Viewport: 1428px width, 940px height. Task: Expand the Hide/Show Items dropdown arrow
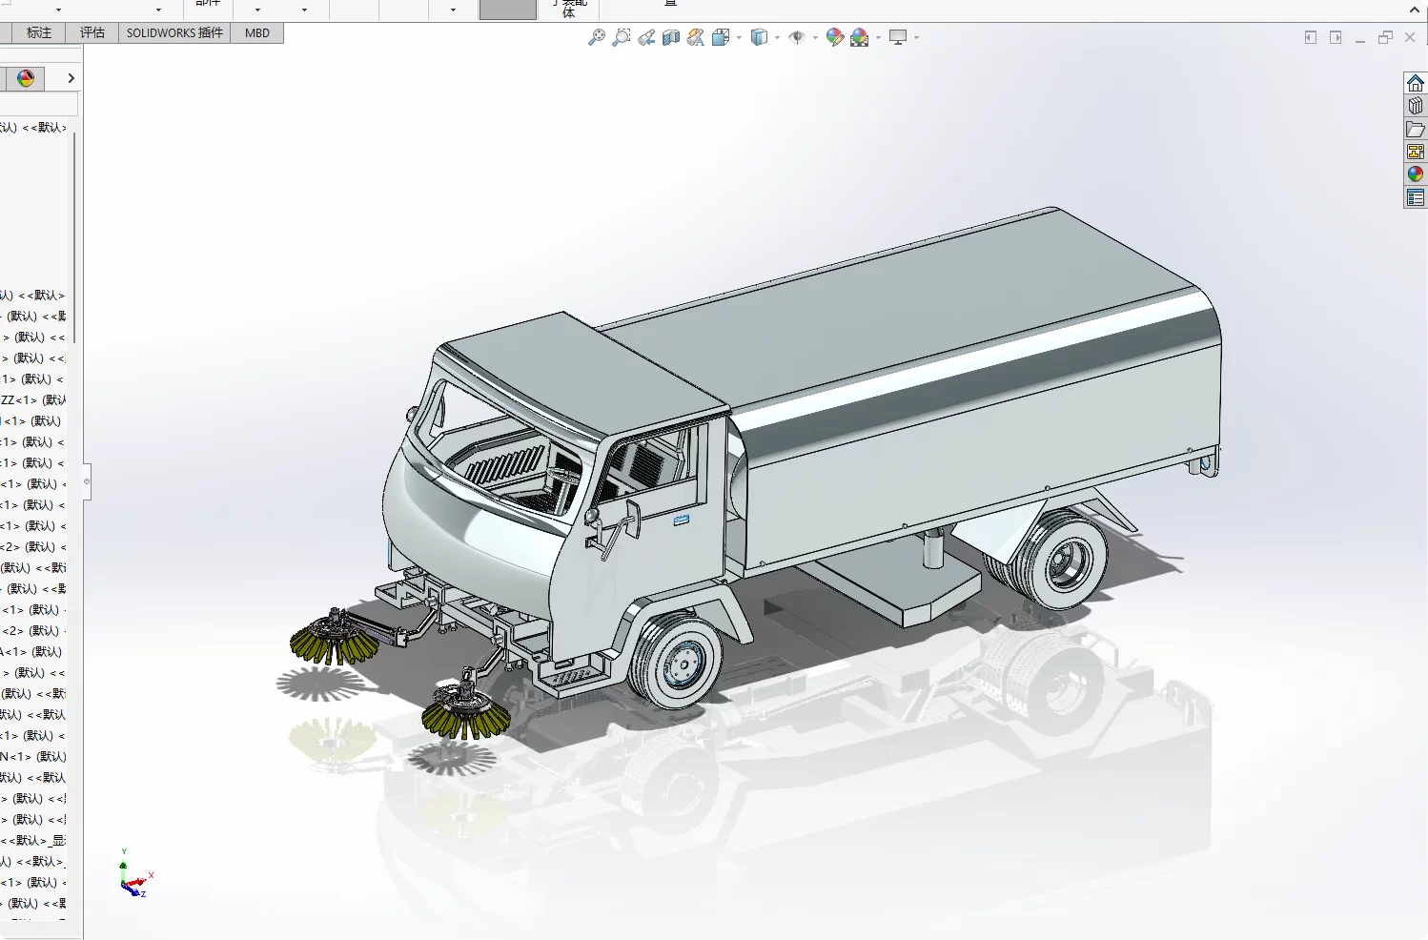click(x=816, y=38)
